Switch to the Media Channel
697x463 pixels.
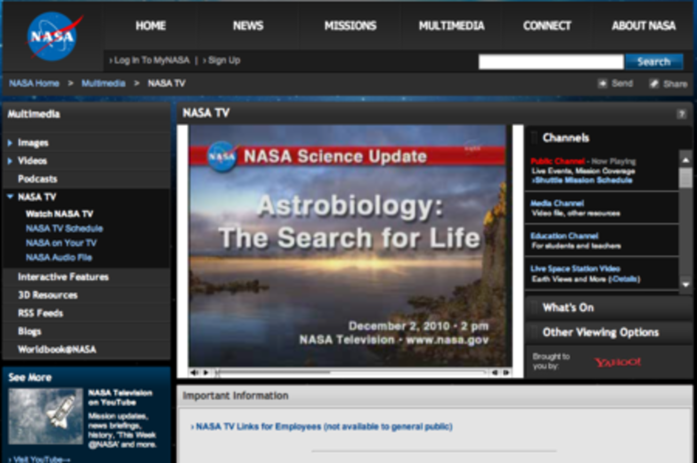(557, 204)
